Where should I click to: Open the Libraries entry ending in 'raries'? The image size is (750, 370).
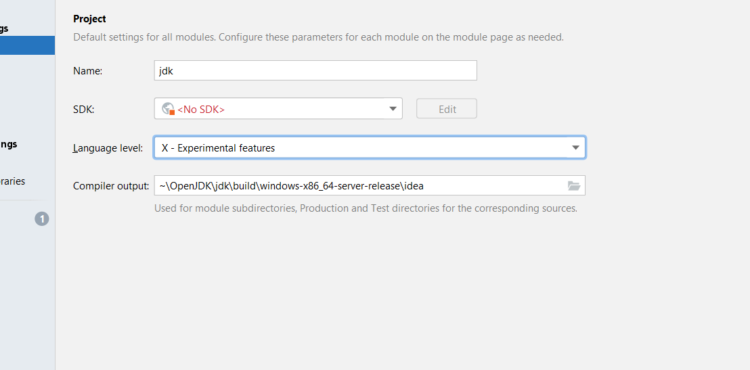13,181
